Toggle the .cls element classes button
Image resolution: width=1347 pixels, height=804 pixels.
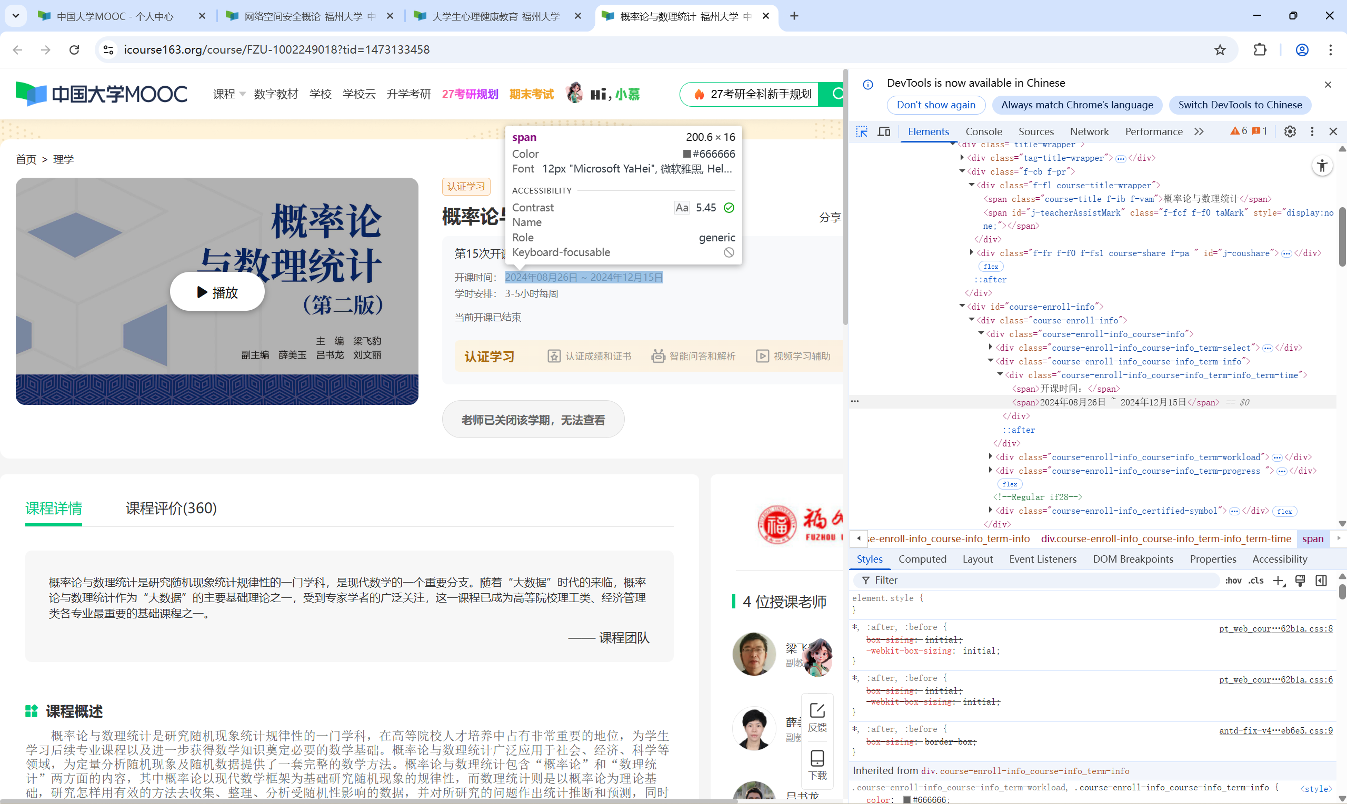(x=1256, y=580)
